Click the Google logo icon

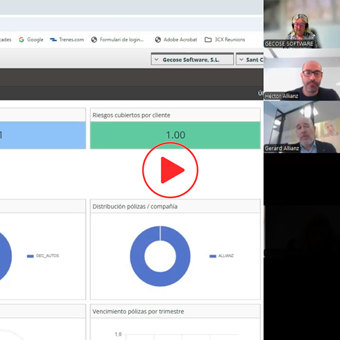click(x=22, y=40)
